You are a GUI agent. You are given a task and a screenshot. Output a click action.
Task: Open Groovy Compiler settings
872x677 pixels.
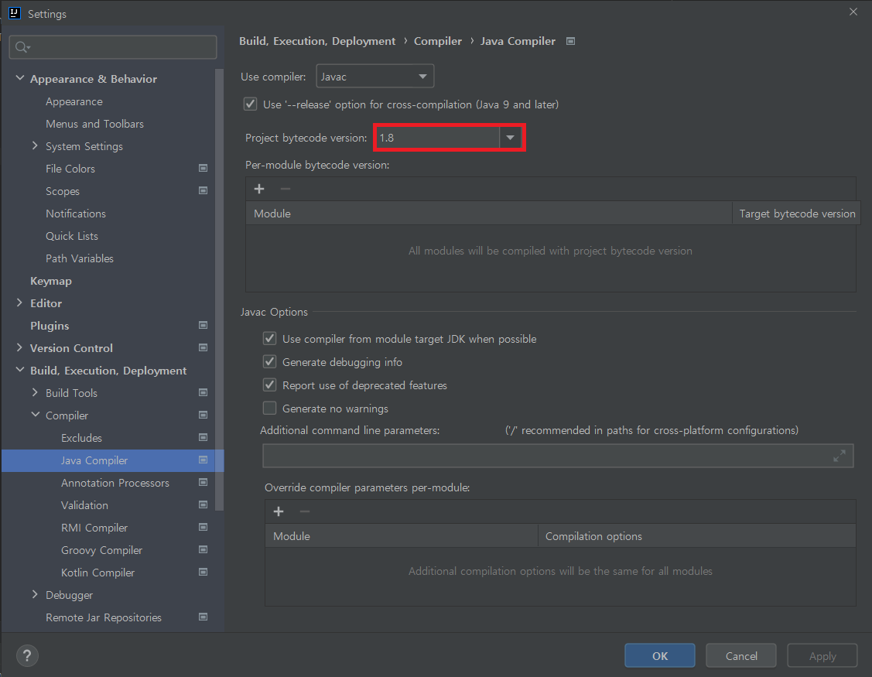(x=102, y=550)
